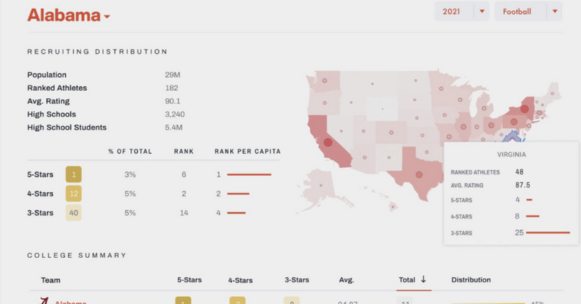Select the 3-Stars badge showing 40
The image size is (581, 304).
tap(74, 213)
